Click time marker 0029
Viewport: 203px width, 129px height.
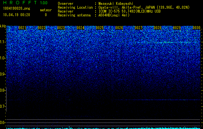click(177, 28)
